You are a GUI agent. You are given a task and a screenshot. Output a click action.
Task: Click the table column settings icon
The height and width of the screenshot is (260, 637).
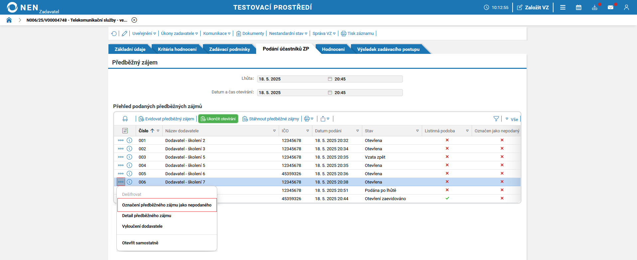click(125, 131)
